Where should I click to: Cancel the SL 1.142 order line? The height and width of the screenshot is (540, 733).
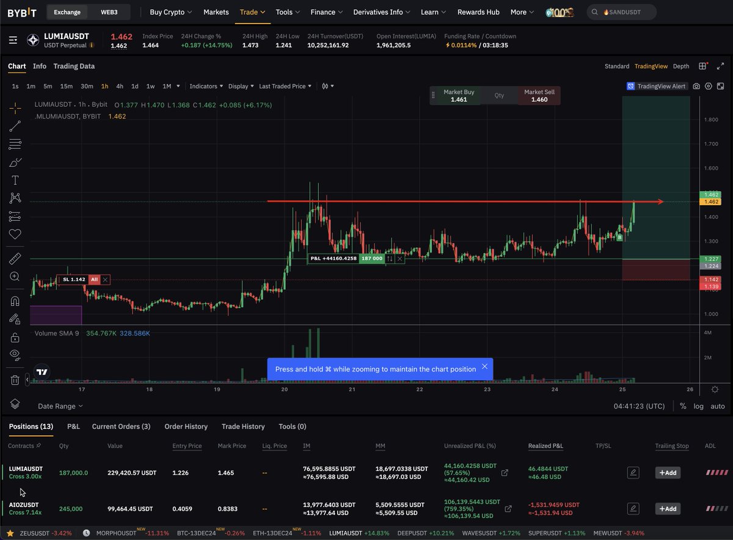[x=106, y=279]
